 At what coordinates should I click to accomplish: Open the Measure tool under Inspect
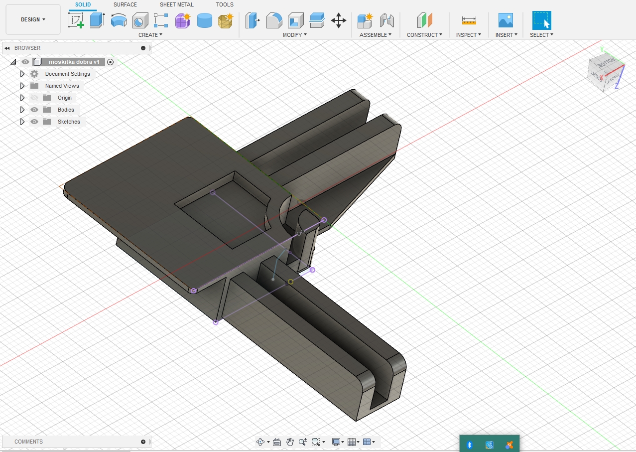pyautogui.click(x=469, y=20)
